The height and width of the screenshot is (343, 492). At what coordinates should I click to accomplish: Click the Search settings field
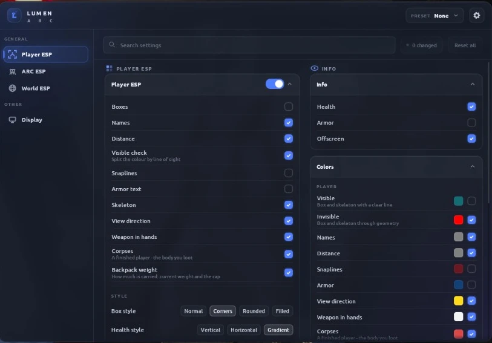249,45
